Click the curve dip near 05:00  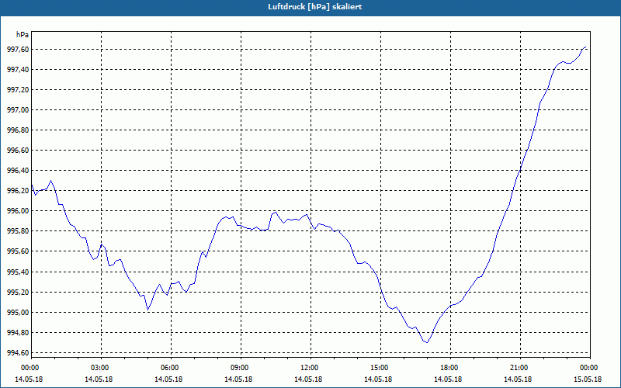click(x=147, y=310)
